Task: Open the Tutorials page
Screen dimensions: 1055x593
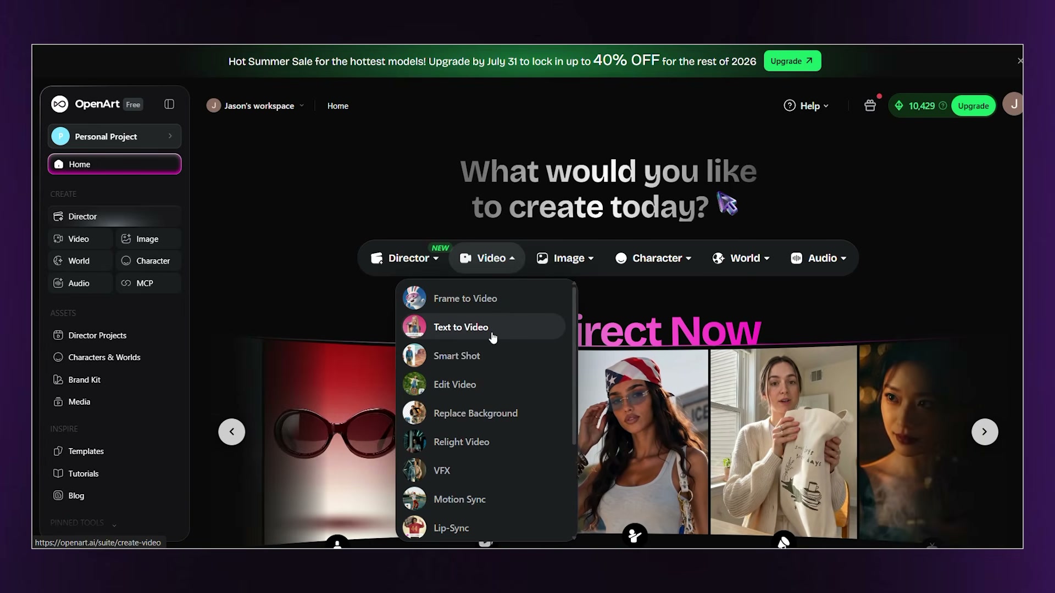Action: point(114,474)
